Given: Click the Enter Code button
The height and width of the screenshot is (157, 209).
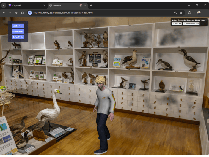Looking at the screenshot, I should click(18, 37).
